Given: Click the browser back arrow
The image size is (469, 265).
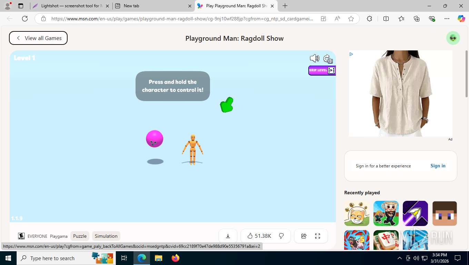Looking at the screenshot, I should tap(10, 19).
